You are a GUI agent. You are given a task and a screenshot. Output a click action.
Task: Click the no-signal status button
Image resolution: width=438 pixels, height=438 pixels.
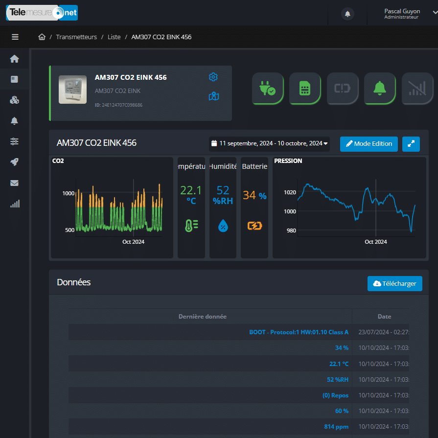click(417, 89)
